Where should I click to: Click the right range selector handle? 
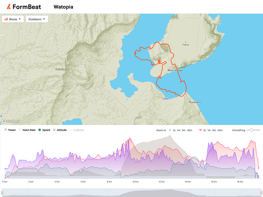click(x=261, y=193)
